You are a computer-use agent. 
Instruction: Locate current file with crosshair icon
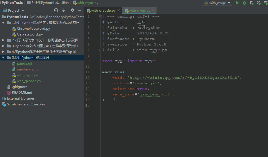56,11
